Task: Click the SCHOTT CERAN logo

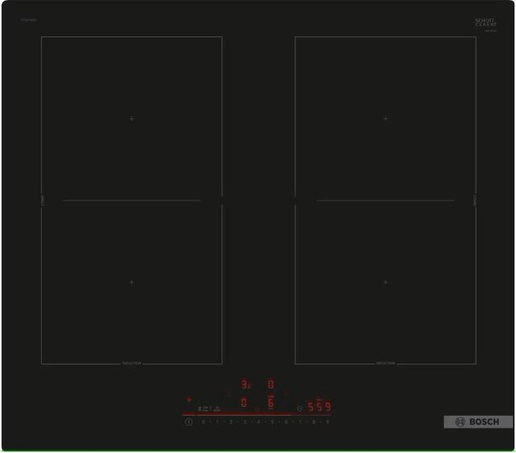Action: 485,23
